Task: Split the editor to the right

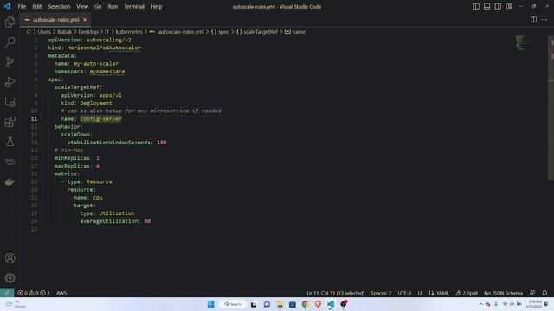Action: (x=533, y=20)
